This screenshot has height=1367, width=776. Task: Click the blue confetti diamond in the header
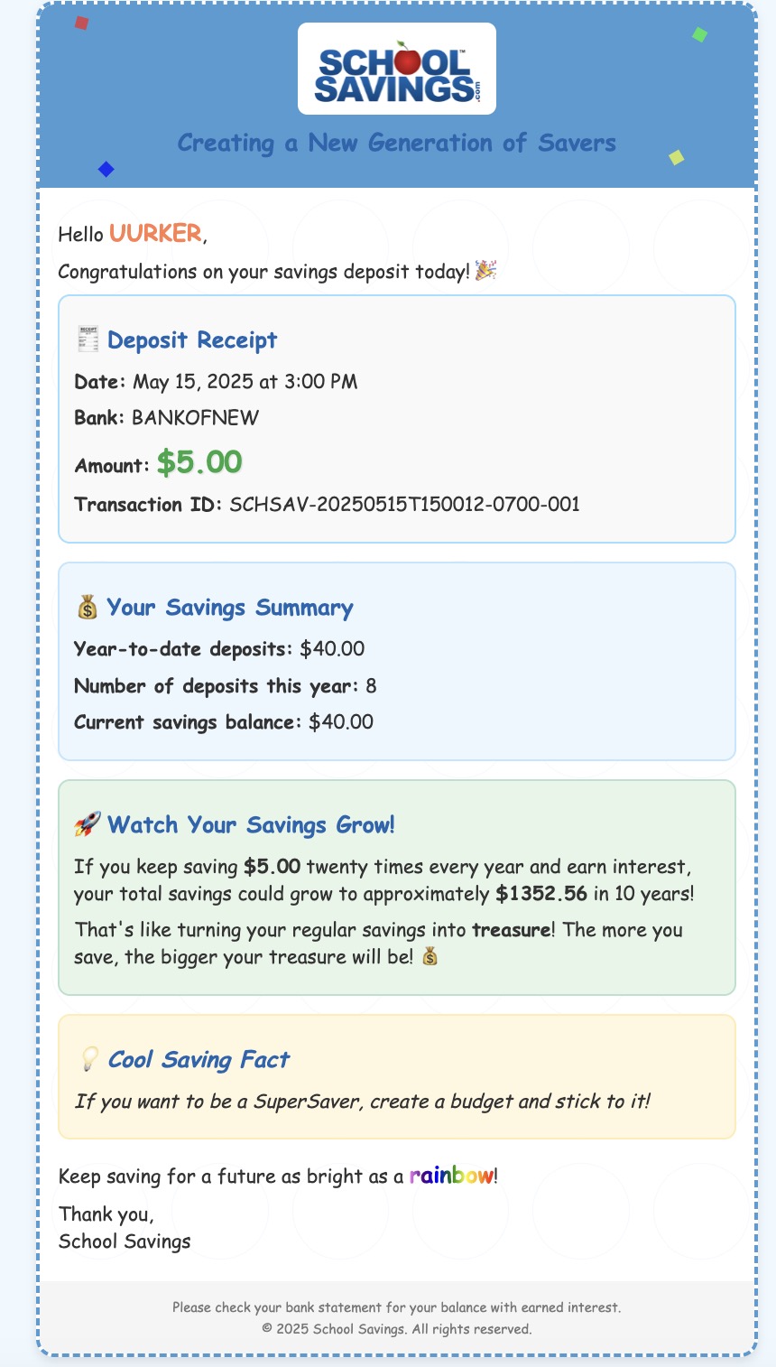(106, 169)
